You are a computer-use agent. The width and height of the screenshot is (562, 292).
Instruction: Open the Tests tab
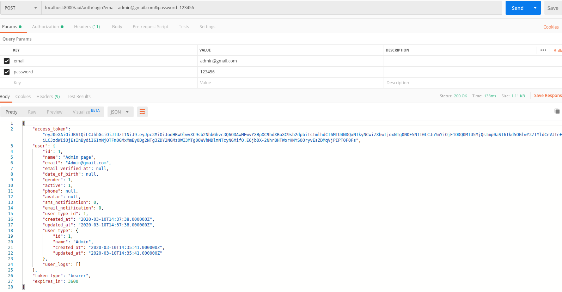(x=184, y=27)
